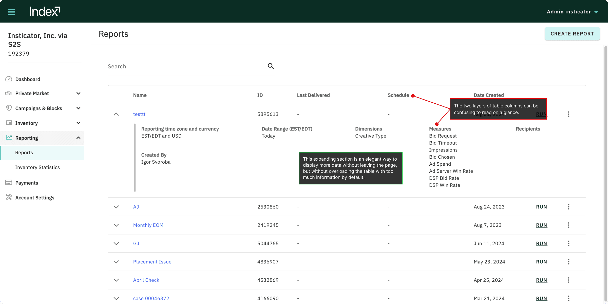This screenshot has width=608, height=304.
Task: Open the Admin insticator account dropdown
Action: 573,12
